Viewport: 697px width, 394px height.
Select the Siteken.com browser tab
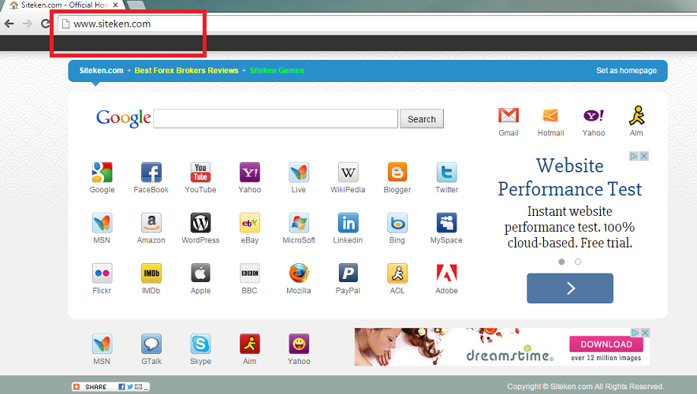click(55, 6)
